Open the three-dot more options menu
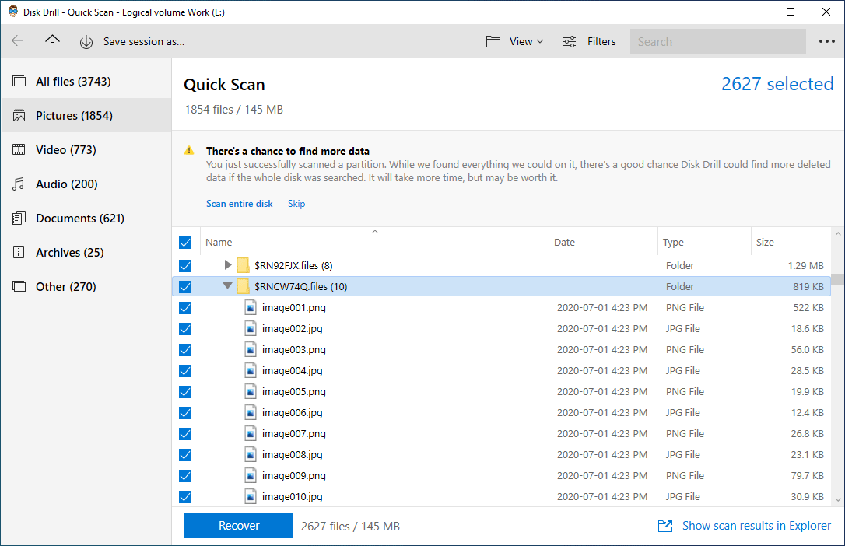The image size is (845, 546). click(826, 41)
